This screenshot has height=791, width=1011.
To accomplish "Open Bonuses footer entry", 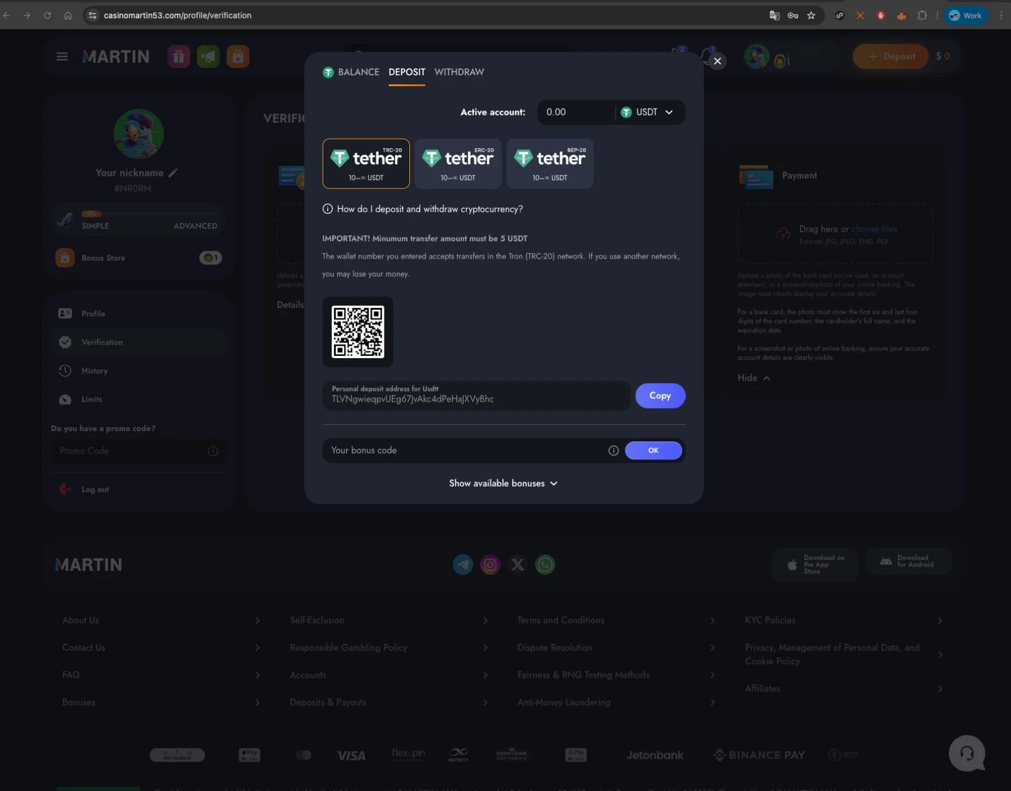I will 161,702.
